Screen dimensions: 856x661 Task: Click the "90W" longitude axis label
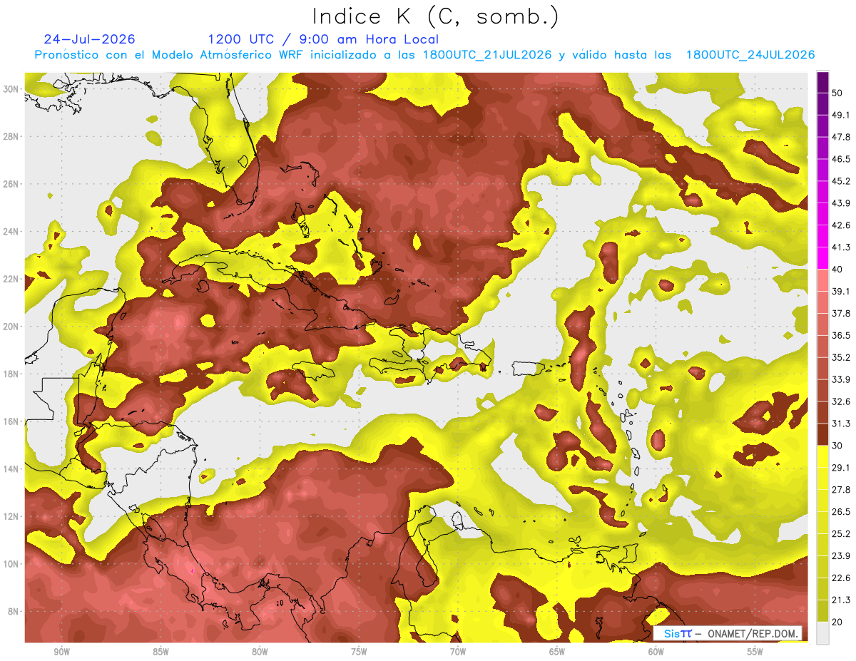(61, 652)
